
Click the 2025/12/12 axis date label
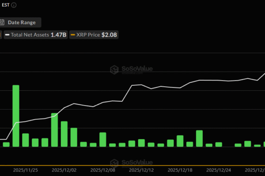click(141, 169)
